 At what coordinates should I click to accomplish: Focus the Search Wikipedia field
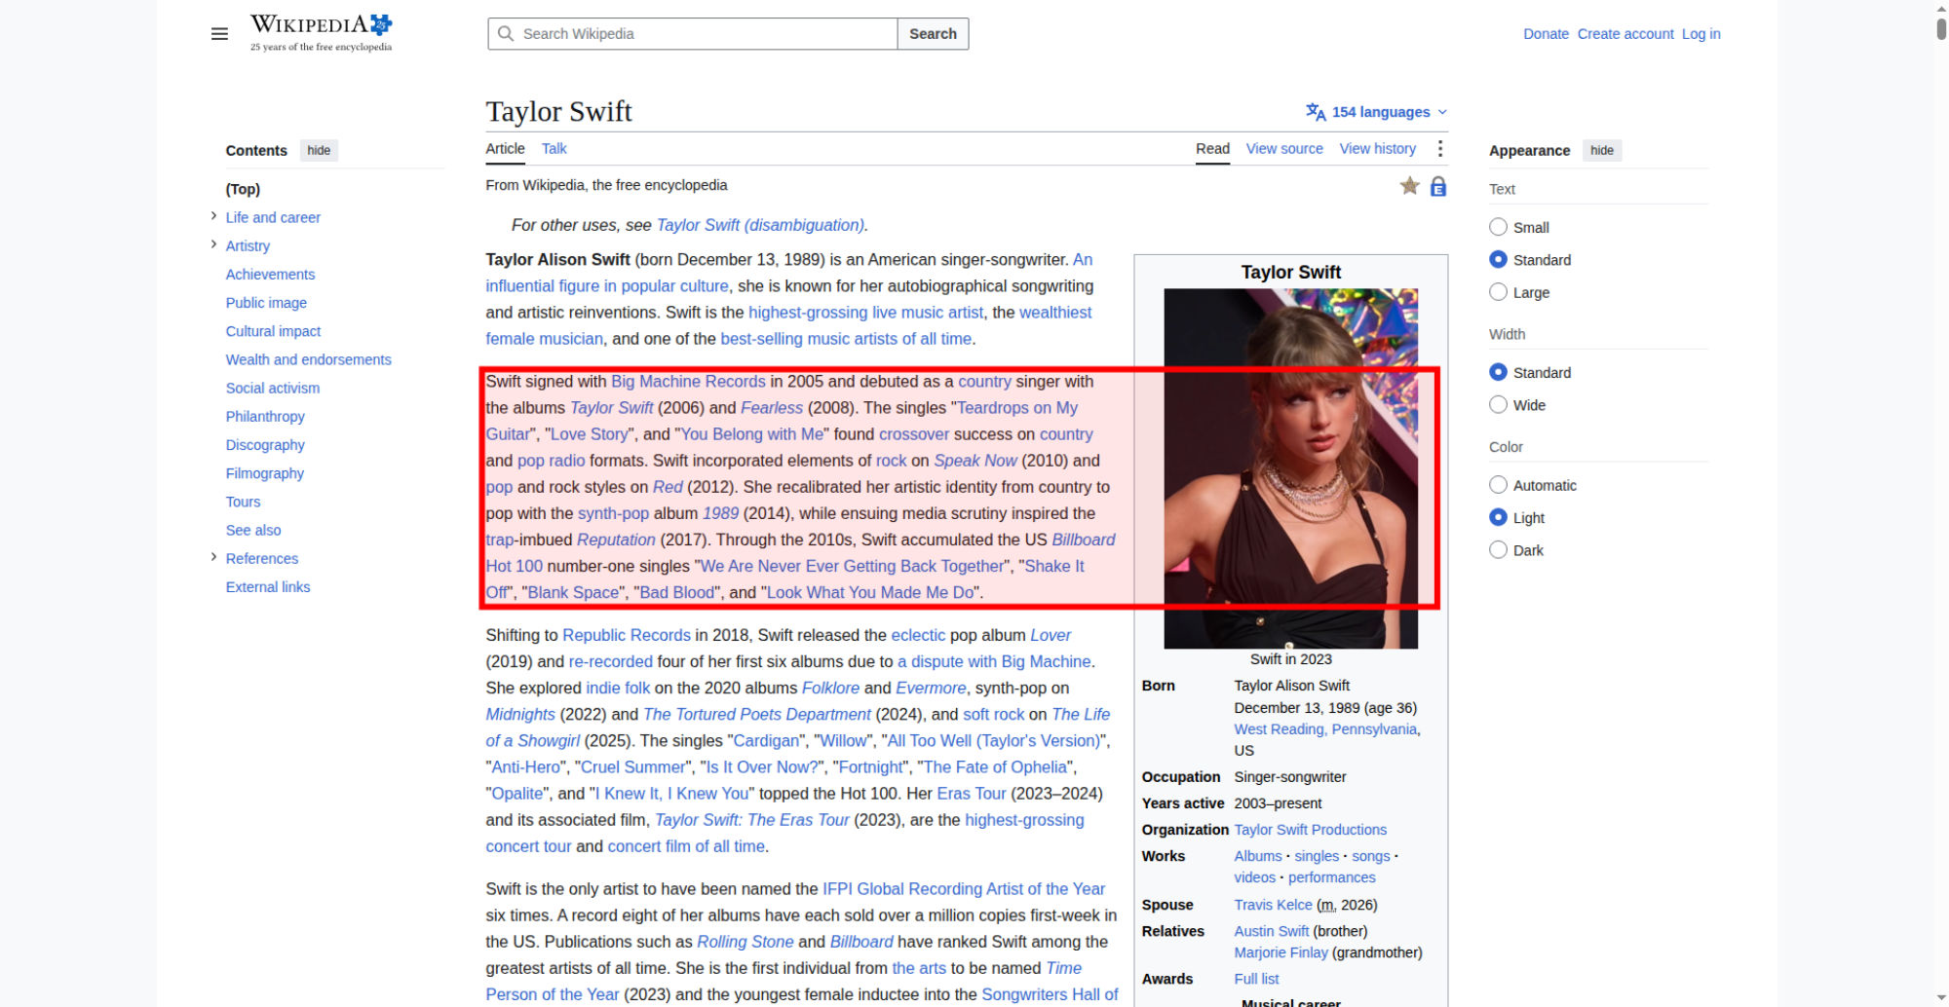pos(692,34)
